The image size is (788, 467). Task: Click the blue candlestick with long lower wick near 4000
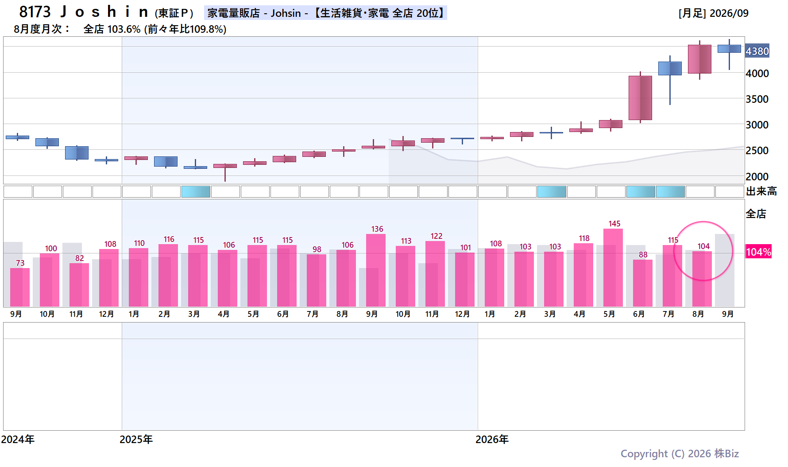(x=670, y=69)
